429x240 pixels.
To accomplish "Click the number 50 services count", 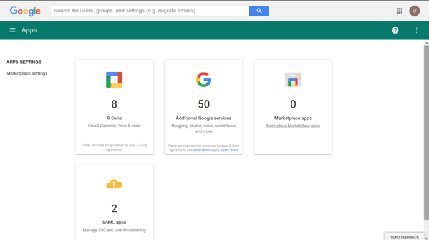I will [203, 104].
